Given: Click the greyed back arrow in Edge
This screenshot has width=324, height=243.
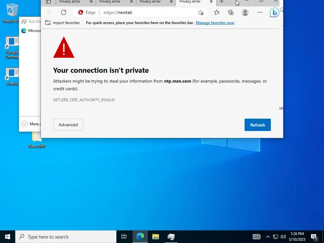Looking at the screenshot, I should click(50, 12).
